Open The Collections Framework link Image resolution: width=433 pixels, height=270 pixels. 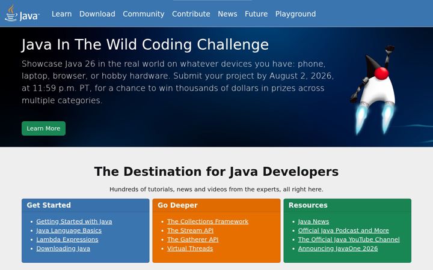[207, 221]
